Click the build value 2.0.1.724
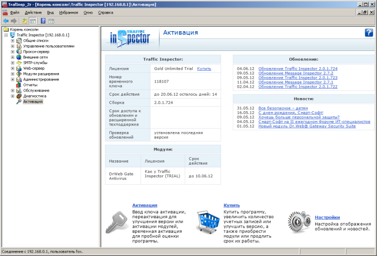 pyautogui.click(x=164, y=102)
